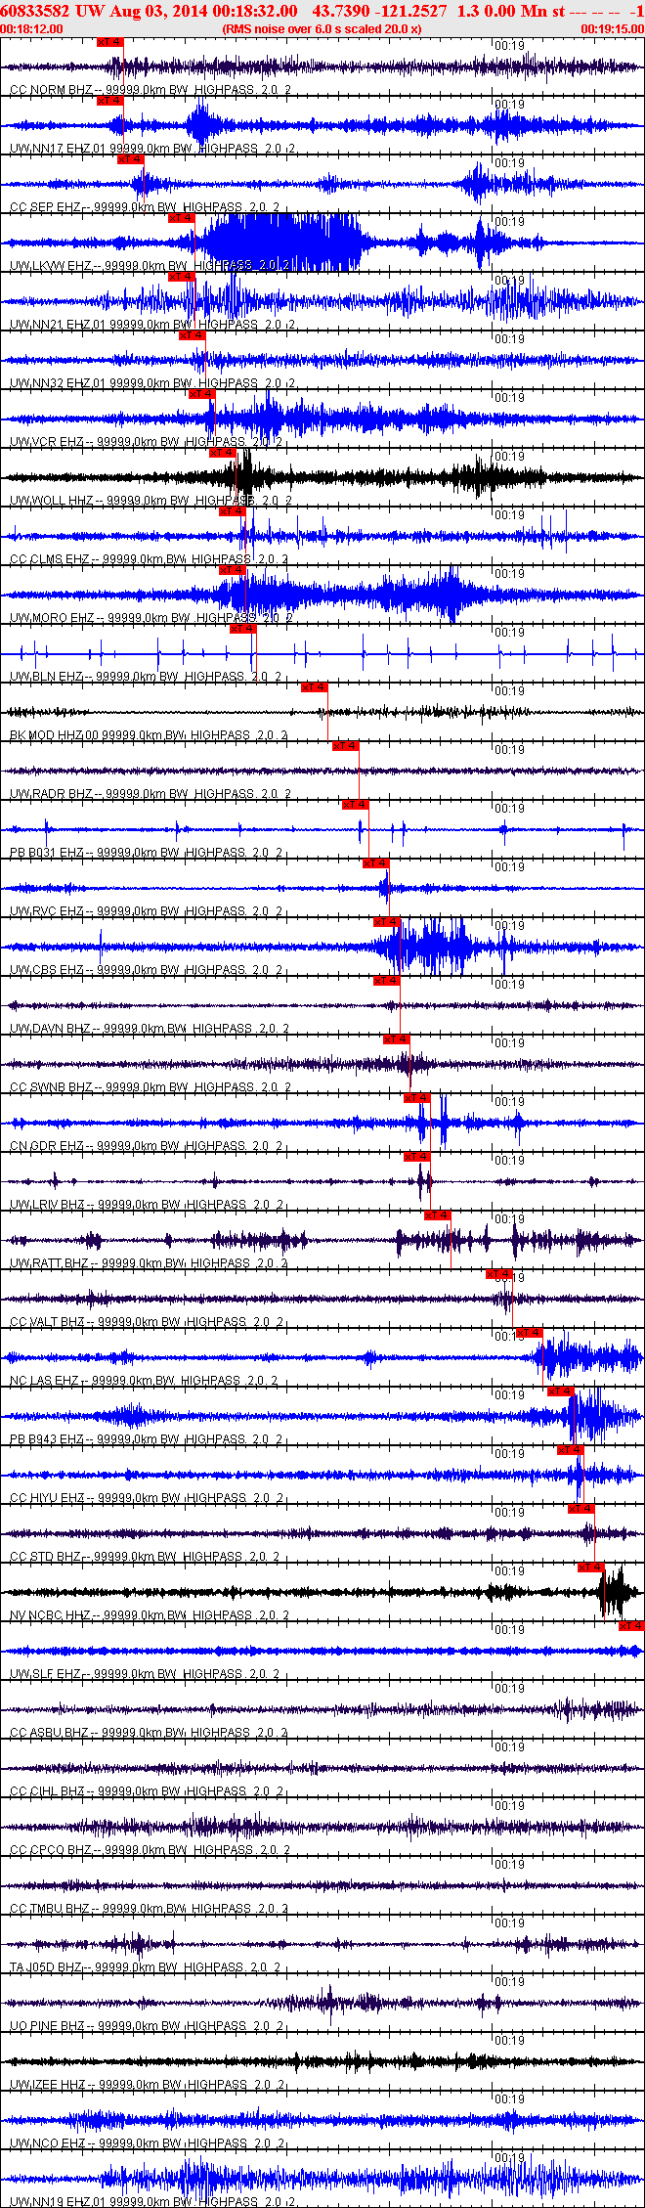Viewport: 645px width, 2208px height.
Task: Select the UW.IZEE HHZ trace label
Action: (x=146, y=2085)
